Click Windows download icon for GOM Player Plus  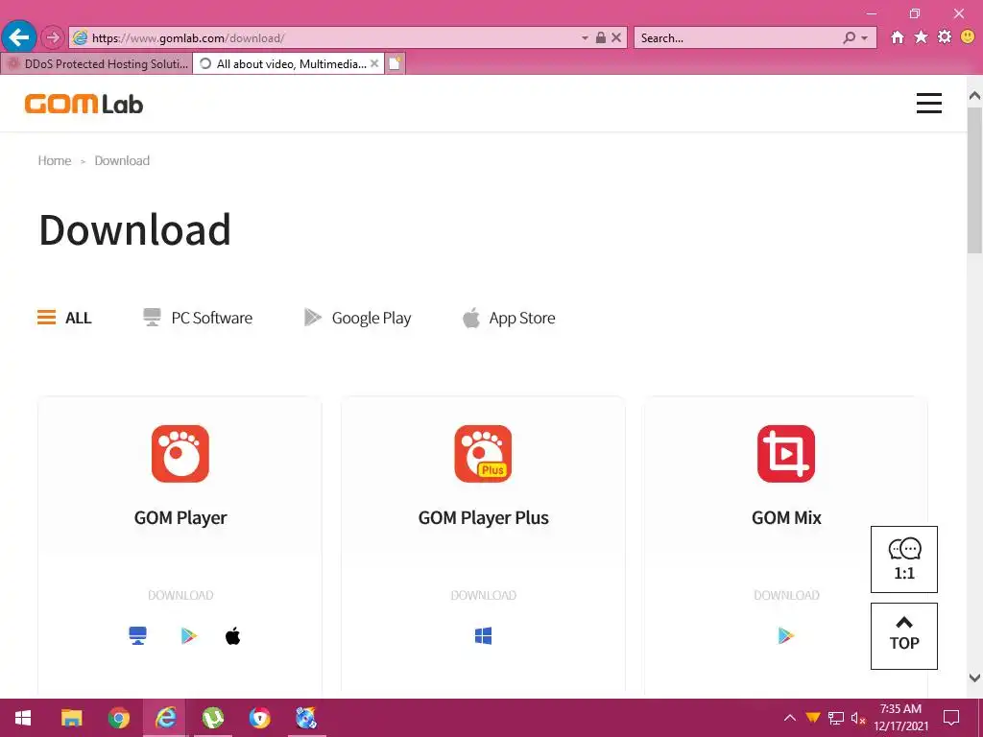(x=483, y=635)
